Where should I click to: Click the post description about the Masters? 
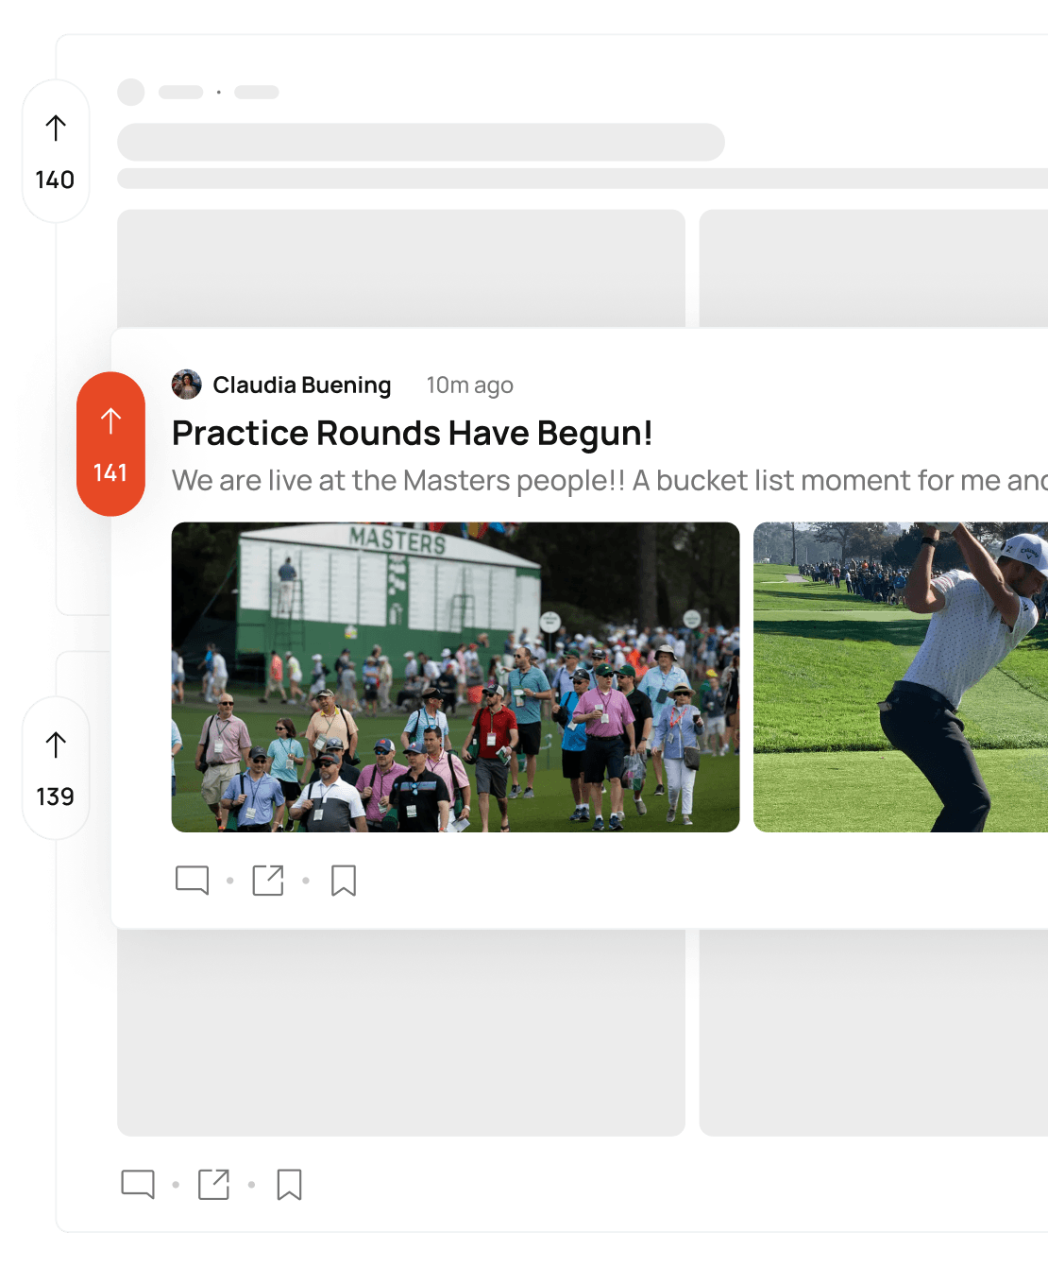pos(610,481)
